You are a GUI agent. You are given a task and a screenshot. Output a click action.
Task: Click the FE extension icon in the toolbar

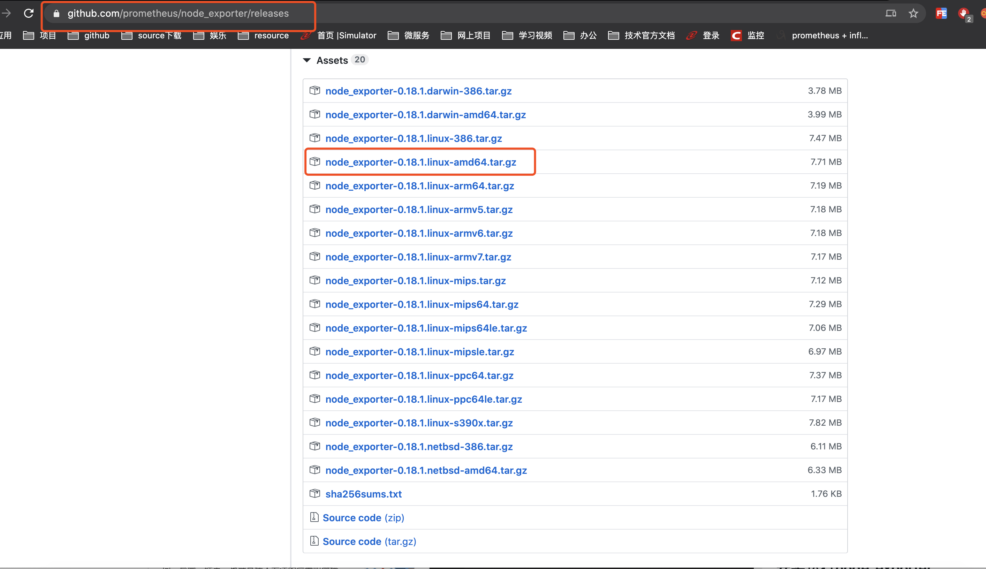(941, 13)
